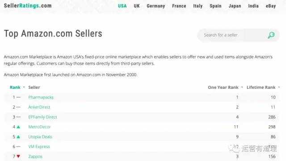
Task: Click the dash rank indicator beside Pharmapacks
Action: (18, 97)
